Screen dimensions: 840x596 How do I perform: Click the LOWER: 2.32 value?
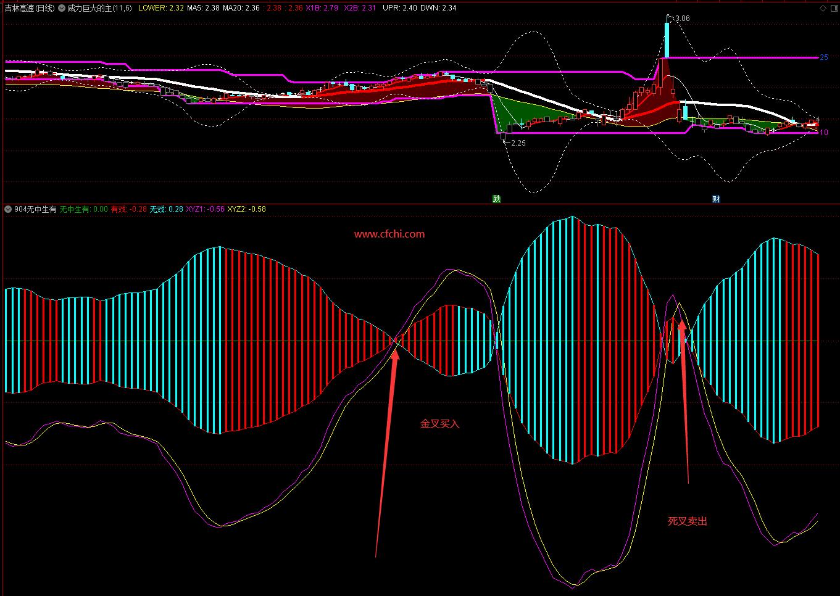coord(160,8)
